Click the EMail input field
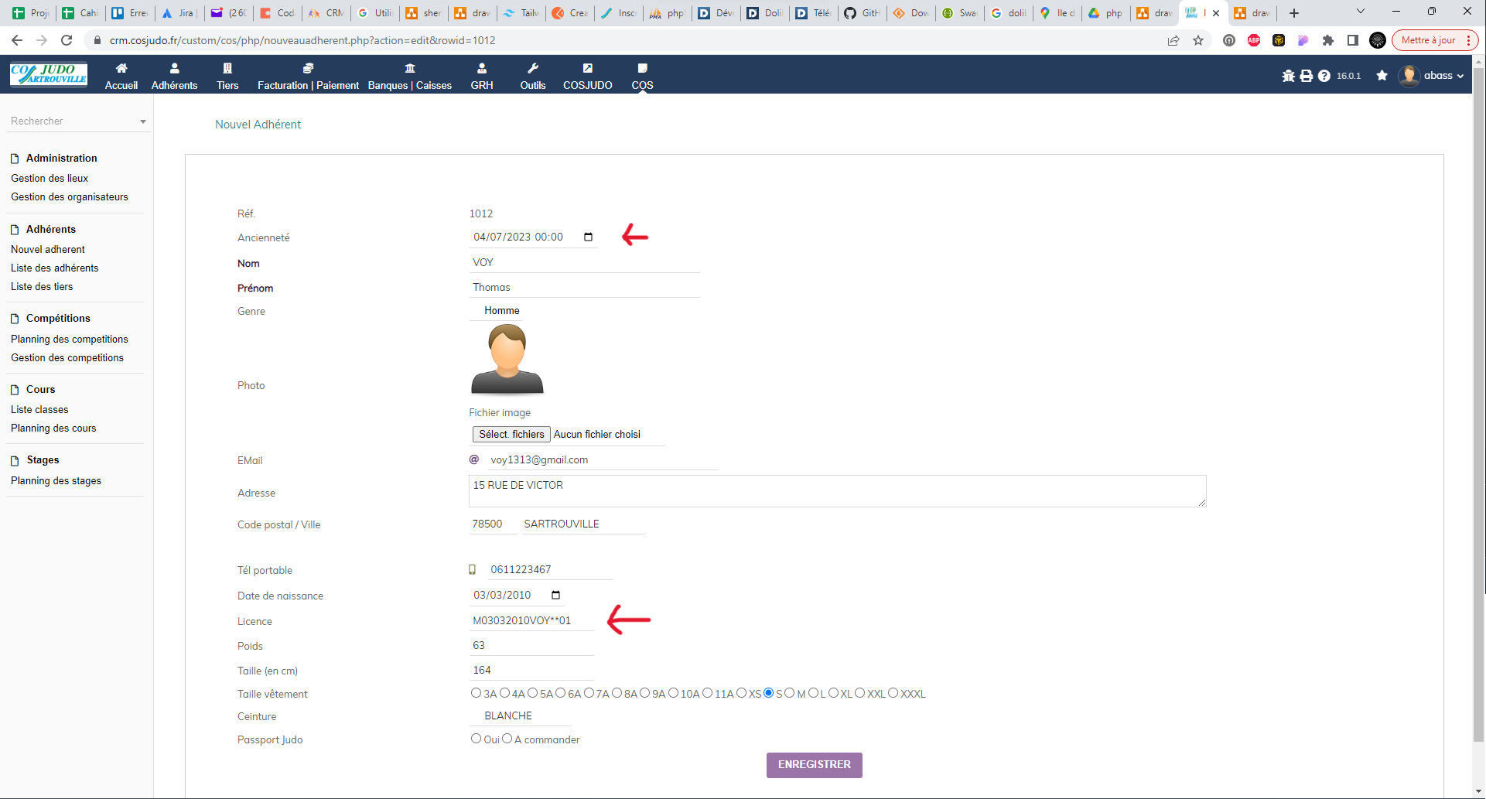The width and height of the screenshot is (1486, 799). coord(603,459)
